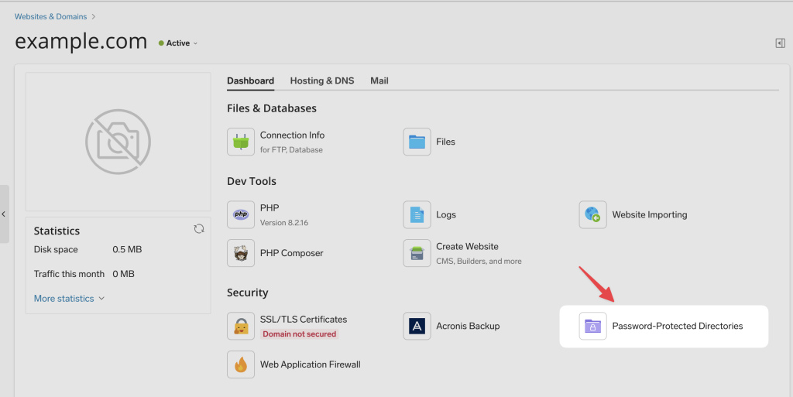Image resolution: width=793 pixels, height=397 pixels.
Task: Expand the Active status dropdown
Action: (180, 43)
